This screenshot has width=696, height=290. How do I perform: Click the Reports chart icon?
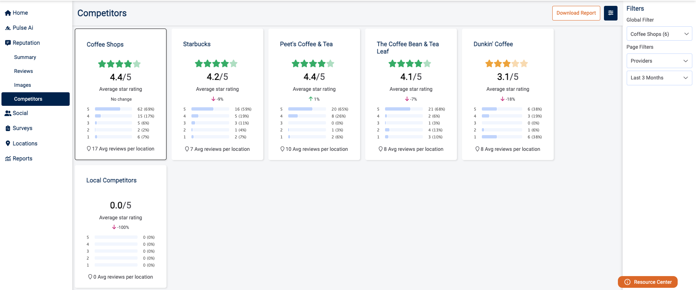(8, 159)
